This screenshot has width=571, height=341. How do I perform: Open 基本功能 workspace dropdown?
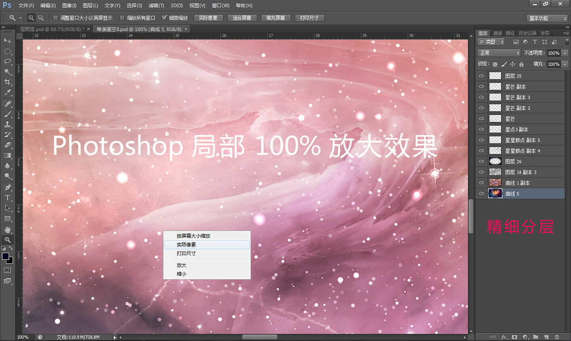pyautogui.click(x=547, y=18)
